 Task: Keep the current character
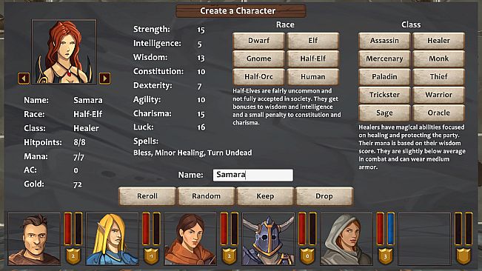[265, 196]
